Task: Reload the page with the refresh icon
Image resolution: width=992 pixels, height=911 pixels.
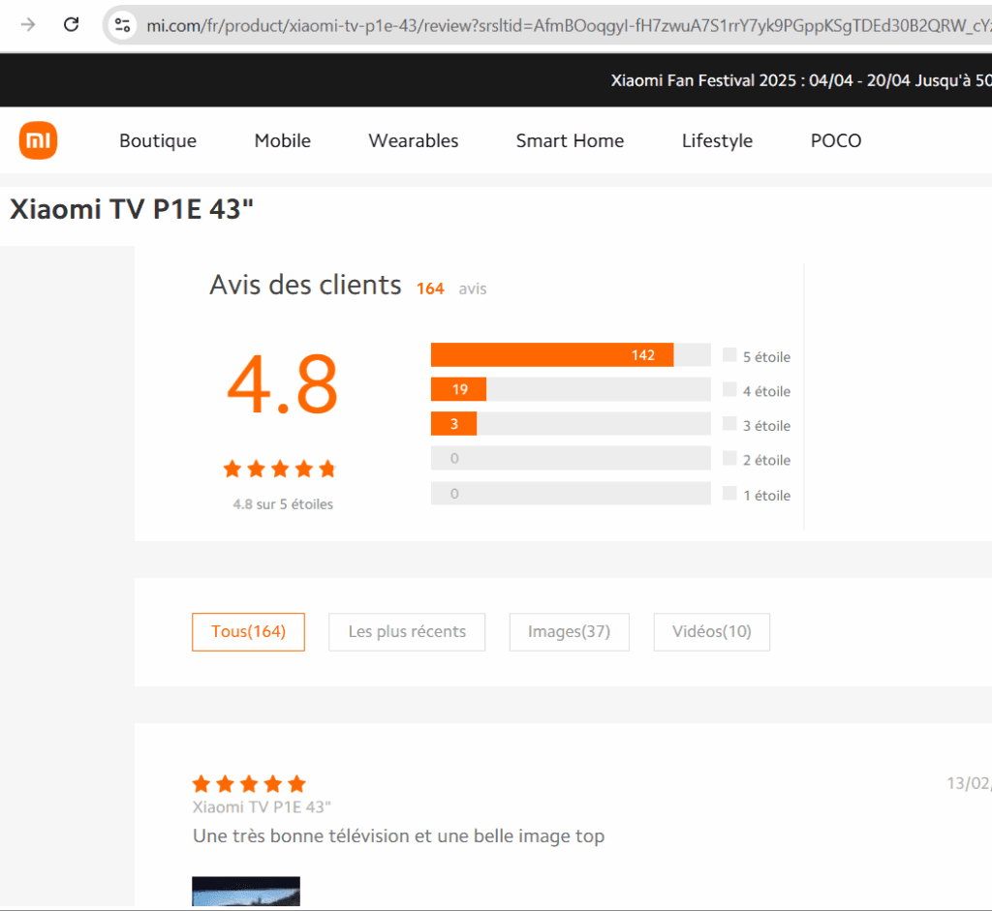Action: (72, 24)
